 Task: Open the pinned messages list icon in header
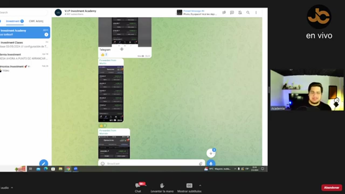224,12
